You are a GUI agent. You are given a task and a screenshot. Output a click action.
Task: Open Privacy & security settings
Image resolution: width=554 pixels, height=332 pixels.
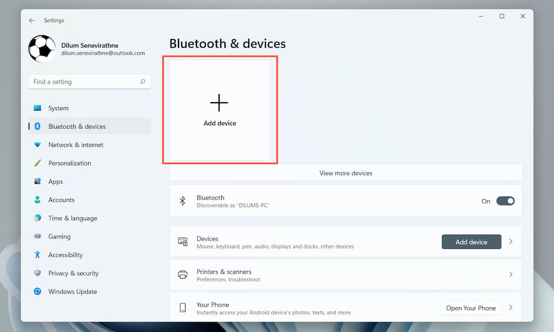pyautogui.click(x=90, y=273)
